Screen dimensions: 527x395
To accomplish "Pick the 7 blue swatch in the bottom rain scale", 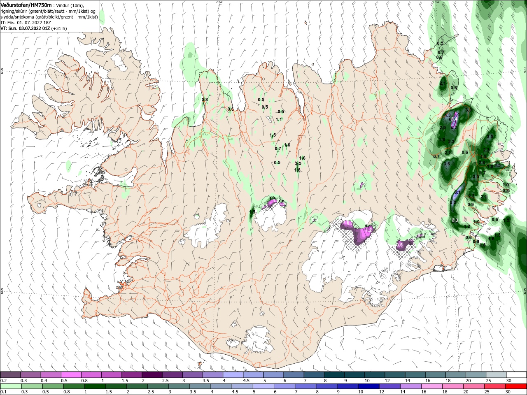I will tap(305, 386).
